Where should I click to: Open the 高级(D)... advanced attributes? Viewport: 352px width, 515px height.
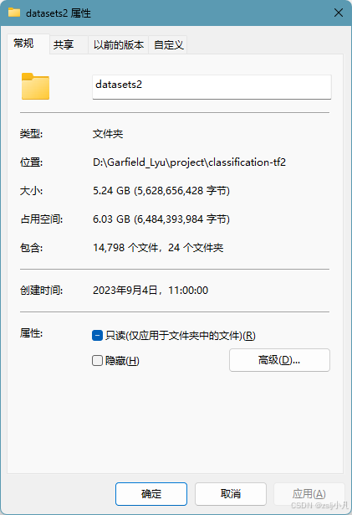(279, 360)
